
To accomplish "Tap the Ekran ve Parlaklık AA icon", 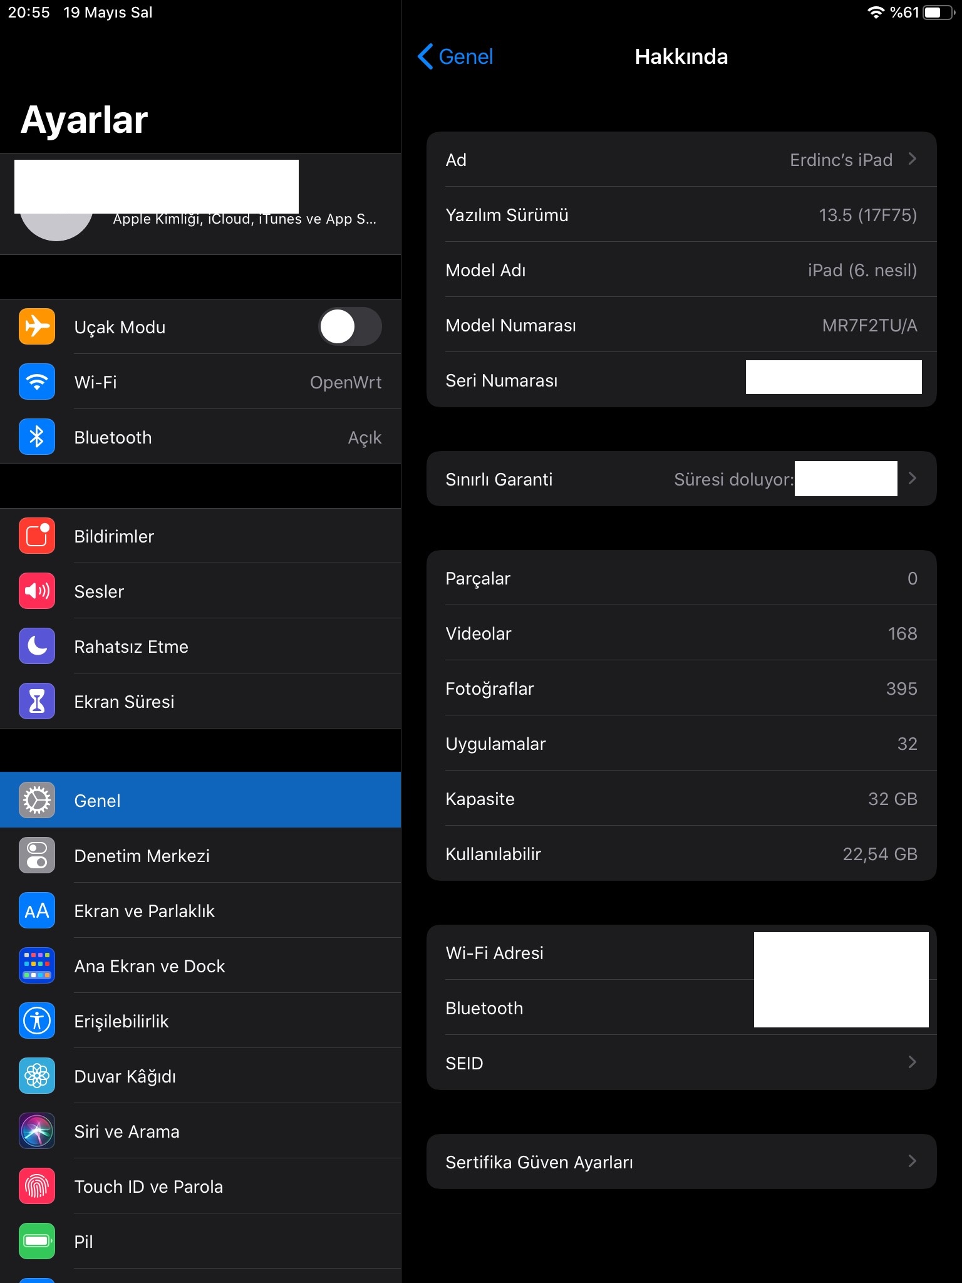I will pyautogui.click(x=37, y=910).
